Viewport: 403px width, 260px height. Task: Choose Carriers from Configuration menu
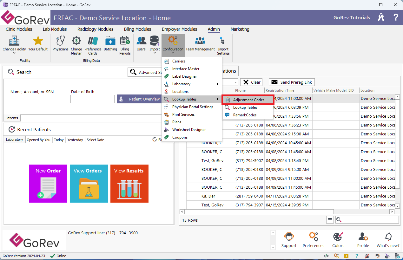tap(192, 61)
